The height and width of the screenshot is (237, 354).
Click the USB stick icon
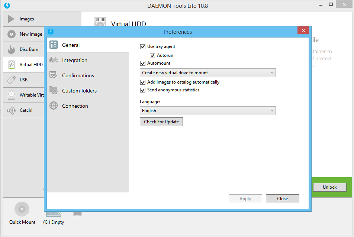12,80
